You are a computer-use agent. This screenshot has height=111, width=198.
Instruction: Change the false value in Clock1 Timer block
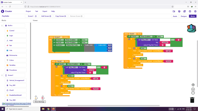[x=160, y=37]
